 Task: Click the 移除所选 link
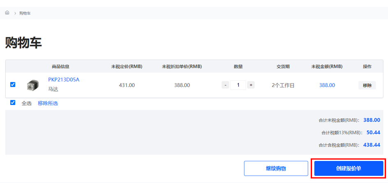point(48,103)
